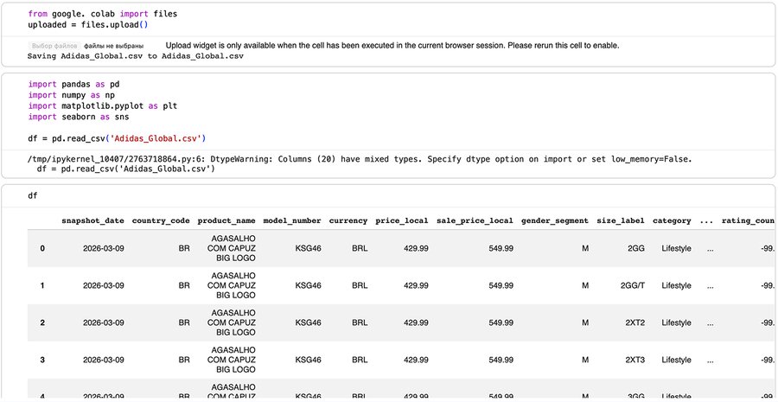
Task: Click the price_local column header
Action: click(x=402, y=220)
